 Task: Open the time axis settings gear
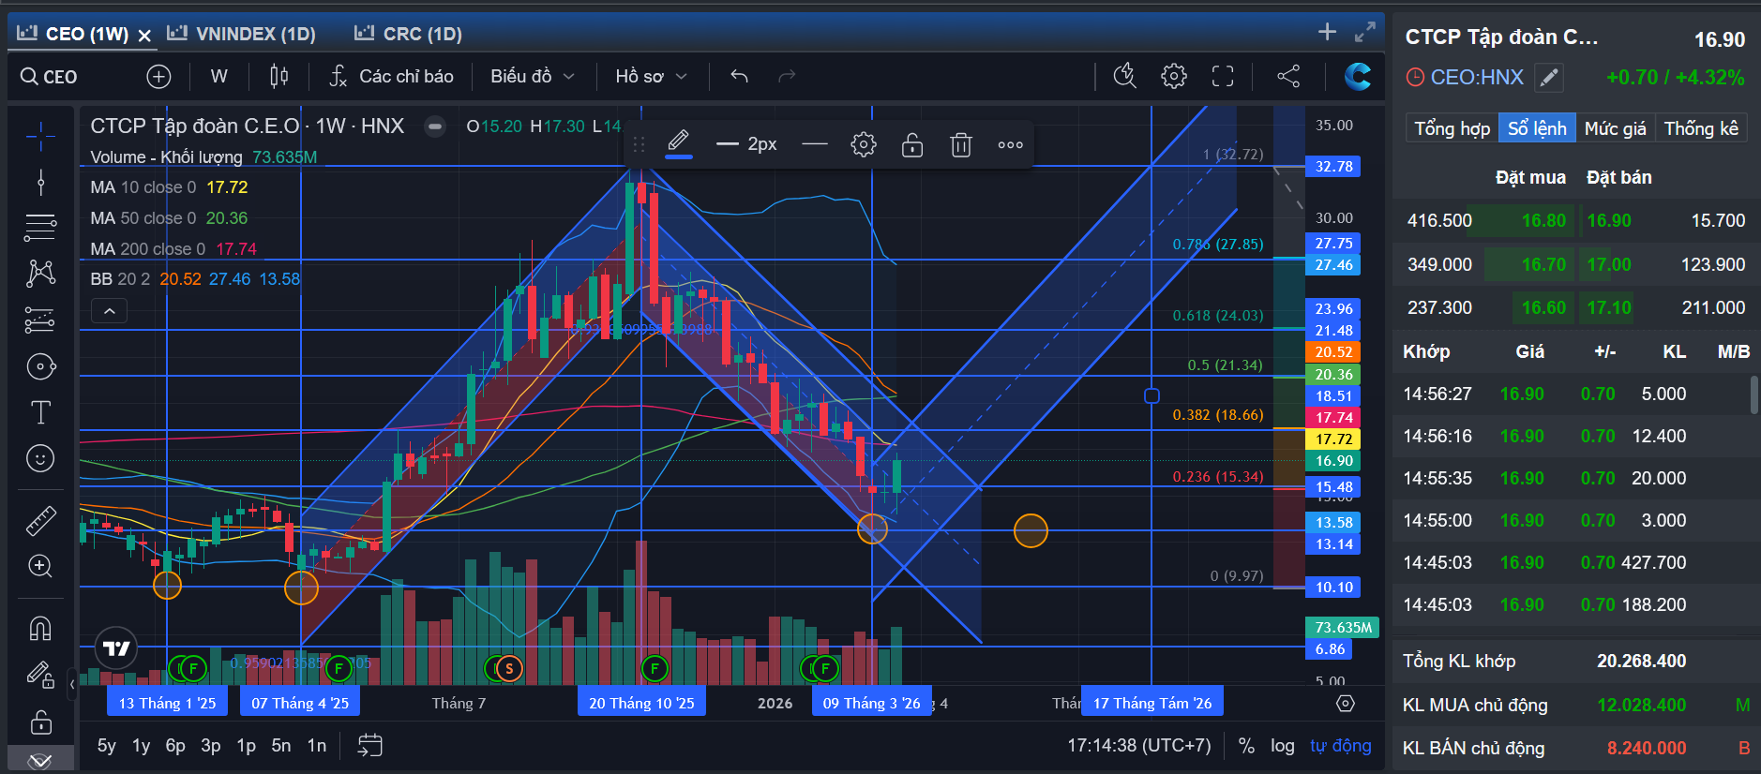1346,703
